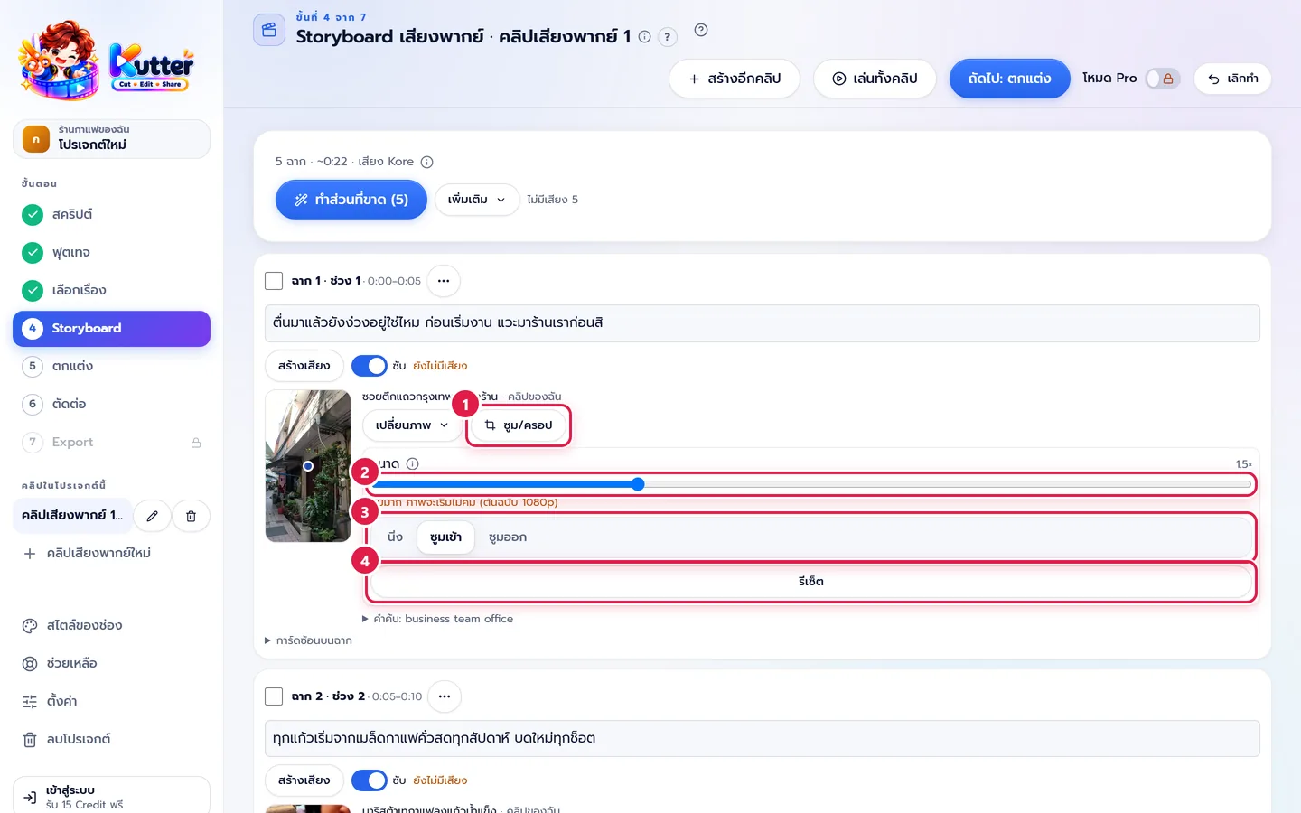The image size is (1301, 813).
Task: Go to the ตกแต่ง step in sidebar
Action: [111, 366]
